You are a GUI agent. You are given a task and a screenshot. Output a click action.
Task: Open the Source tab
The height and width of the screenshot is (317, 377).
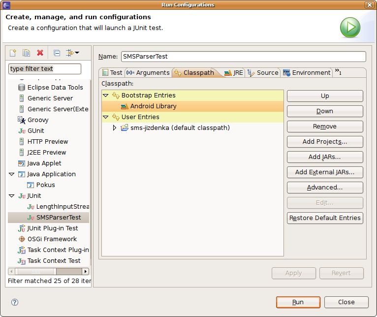coord(263,73)
